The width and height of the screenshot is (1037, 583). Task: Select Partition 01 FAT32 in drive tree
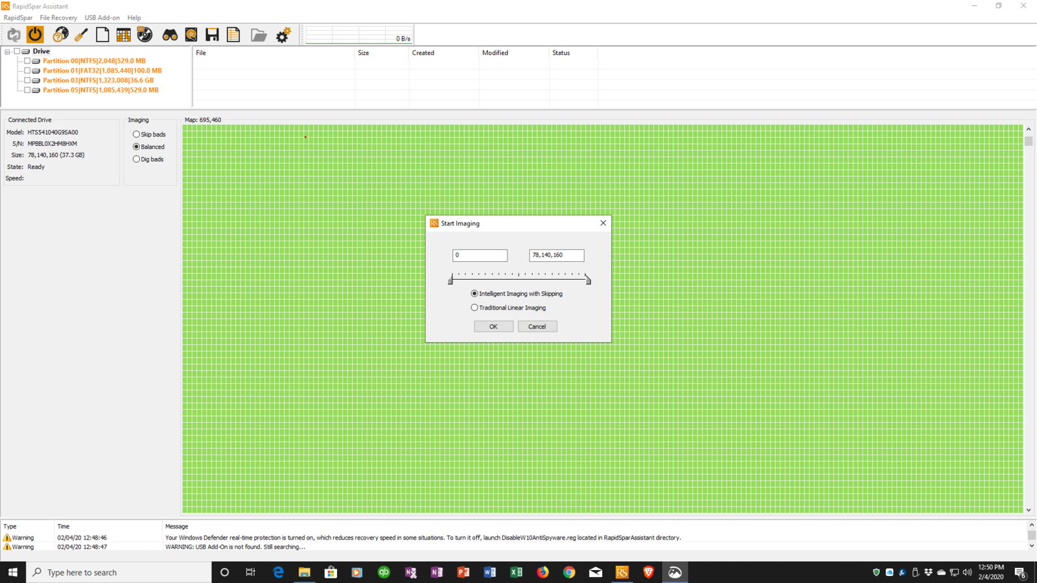[x=102, y=71]
